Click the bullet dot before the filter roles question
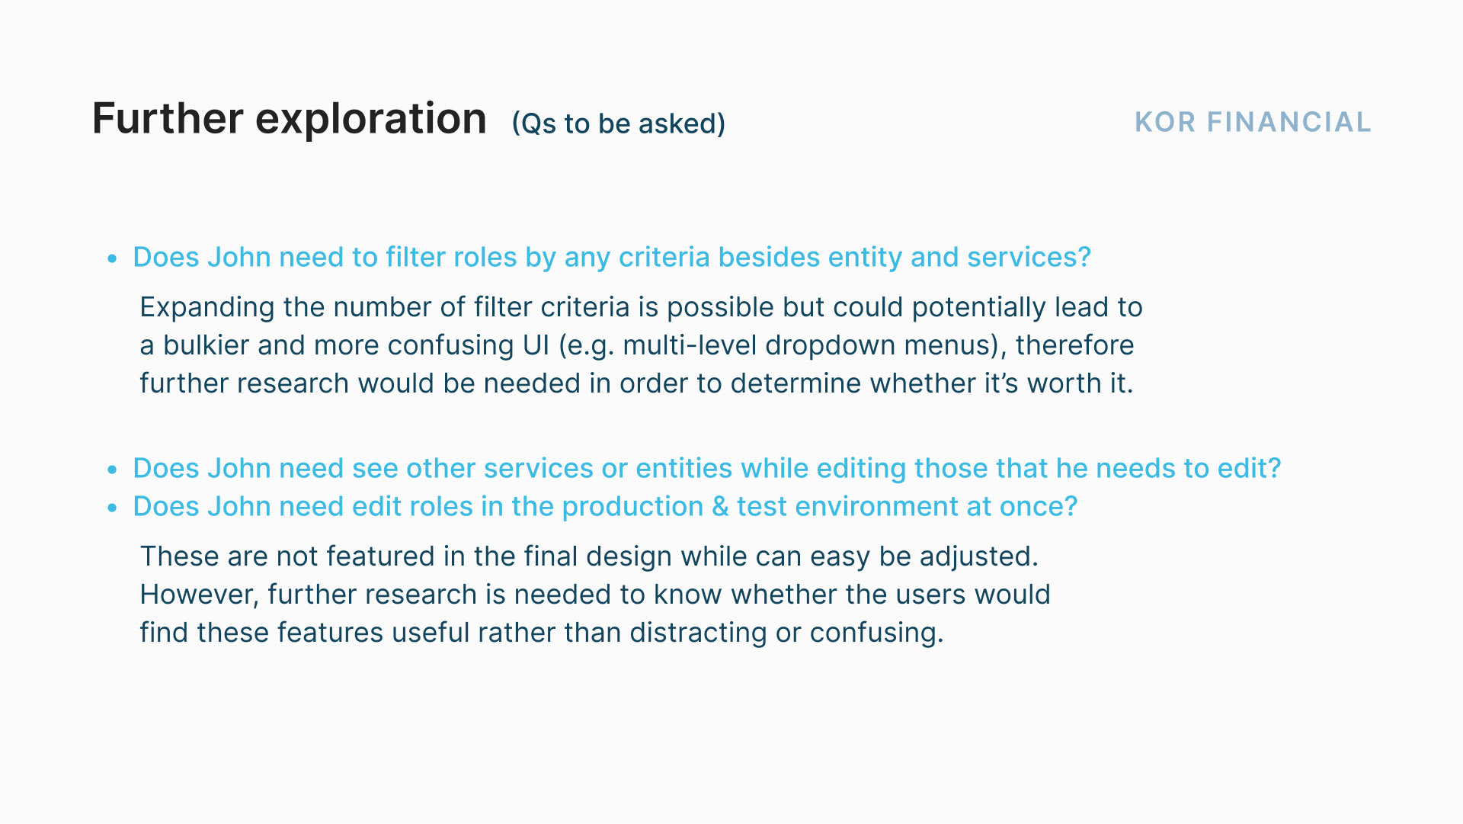The image size is (1463, 824). pyautogui.click(x=113, y=259)
